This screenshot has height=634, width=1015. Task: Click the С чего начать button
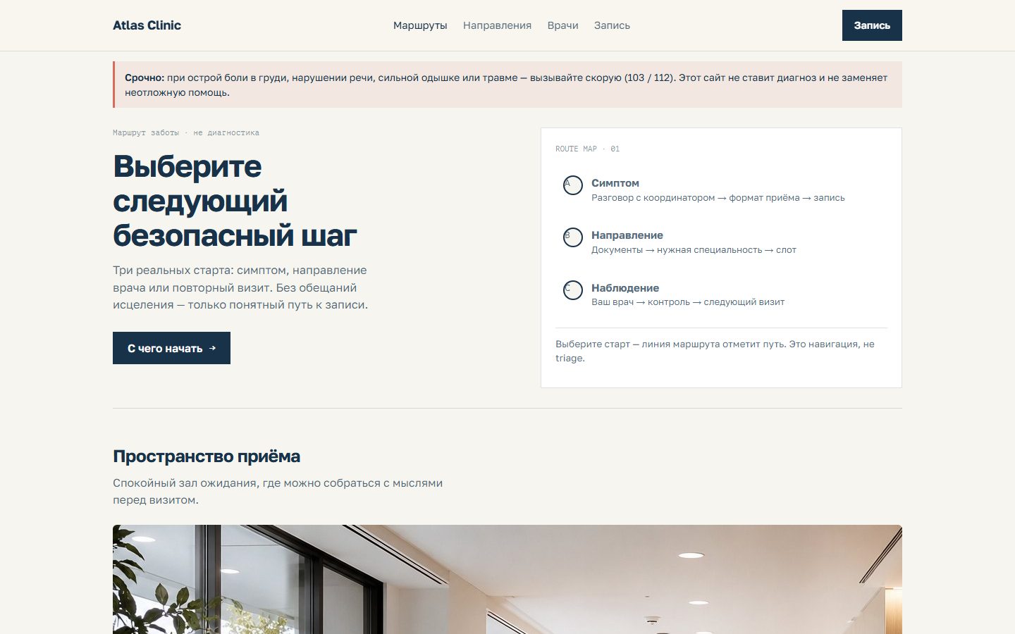(x=171, y=348)
